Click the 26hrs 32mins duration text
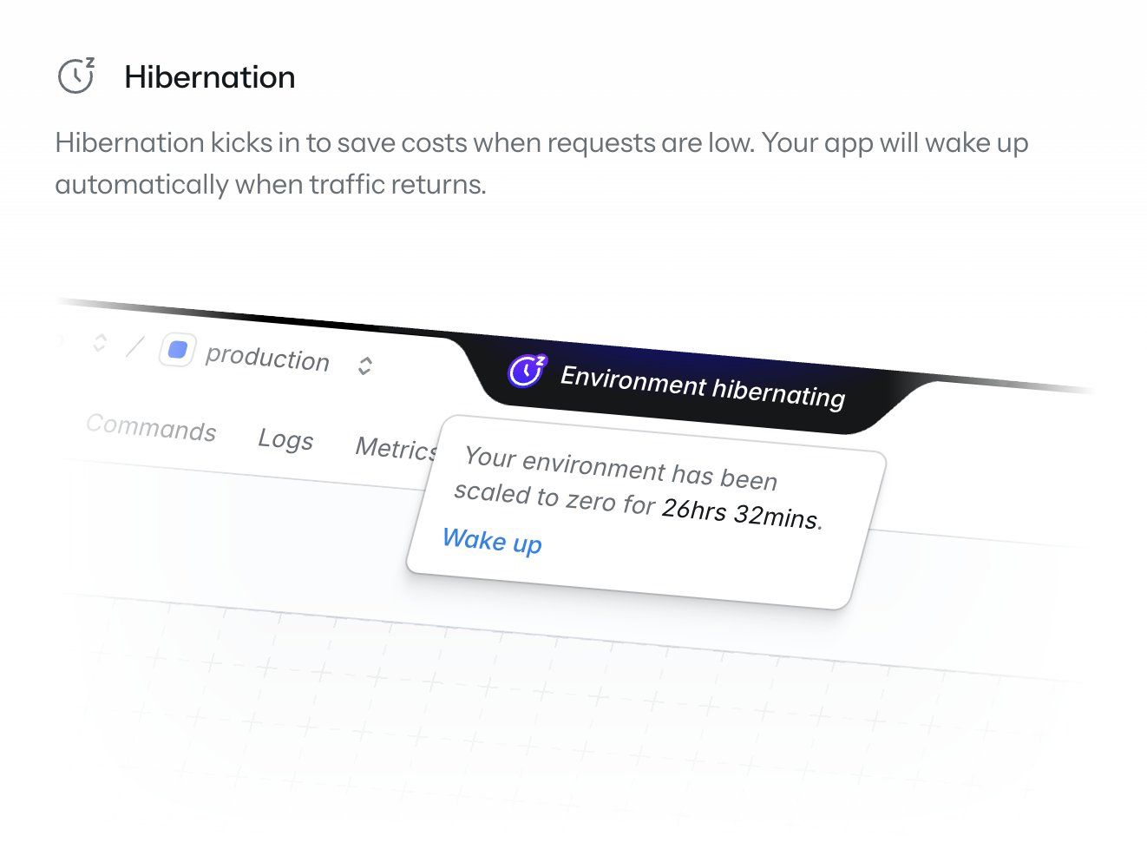The width and height of the screenshot is (1147, 856). point(740,513)
